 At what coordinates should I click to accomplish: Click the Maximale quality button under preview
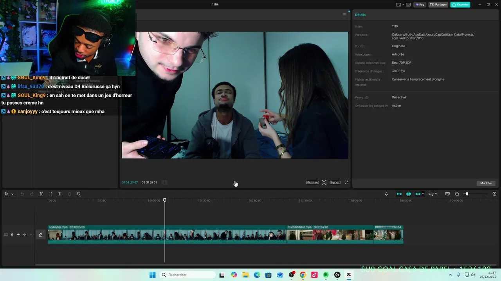tap(312, 182)
